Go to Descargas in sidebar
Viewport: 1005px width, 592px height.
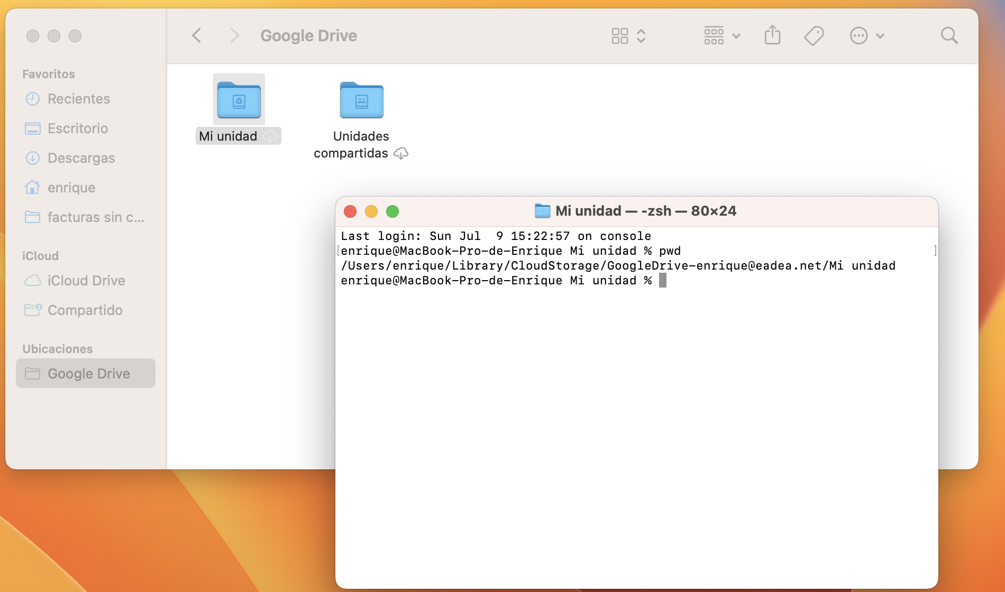point(81,158)
